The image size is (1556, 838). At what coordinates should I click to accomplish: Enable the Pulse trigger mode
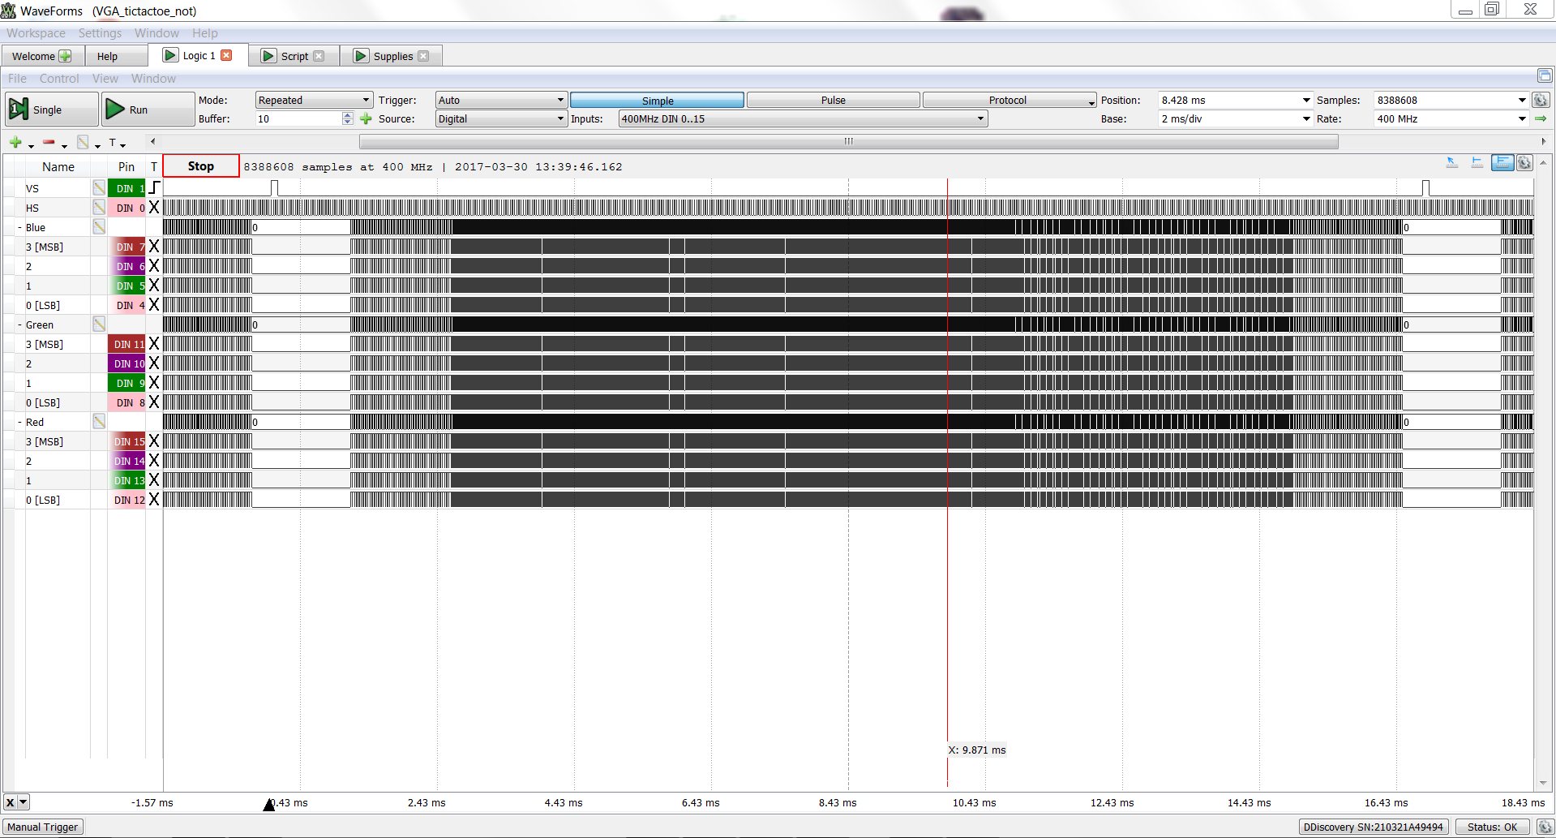[834, 100]
